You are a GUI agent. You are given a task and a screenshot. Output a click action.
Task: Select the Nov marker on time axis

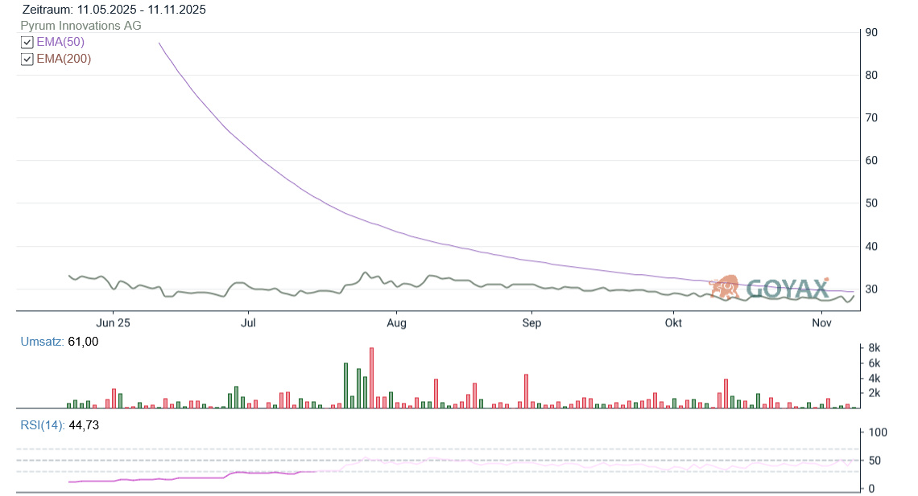tap(821, 323)
